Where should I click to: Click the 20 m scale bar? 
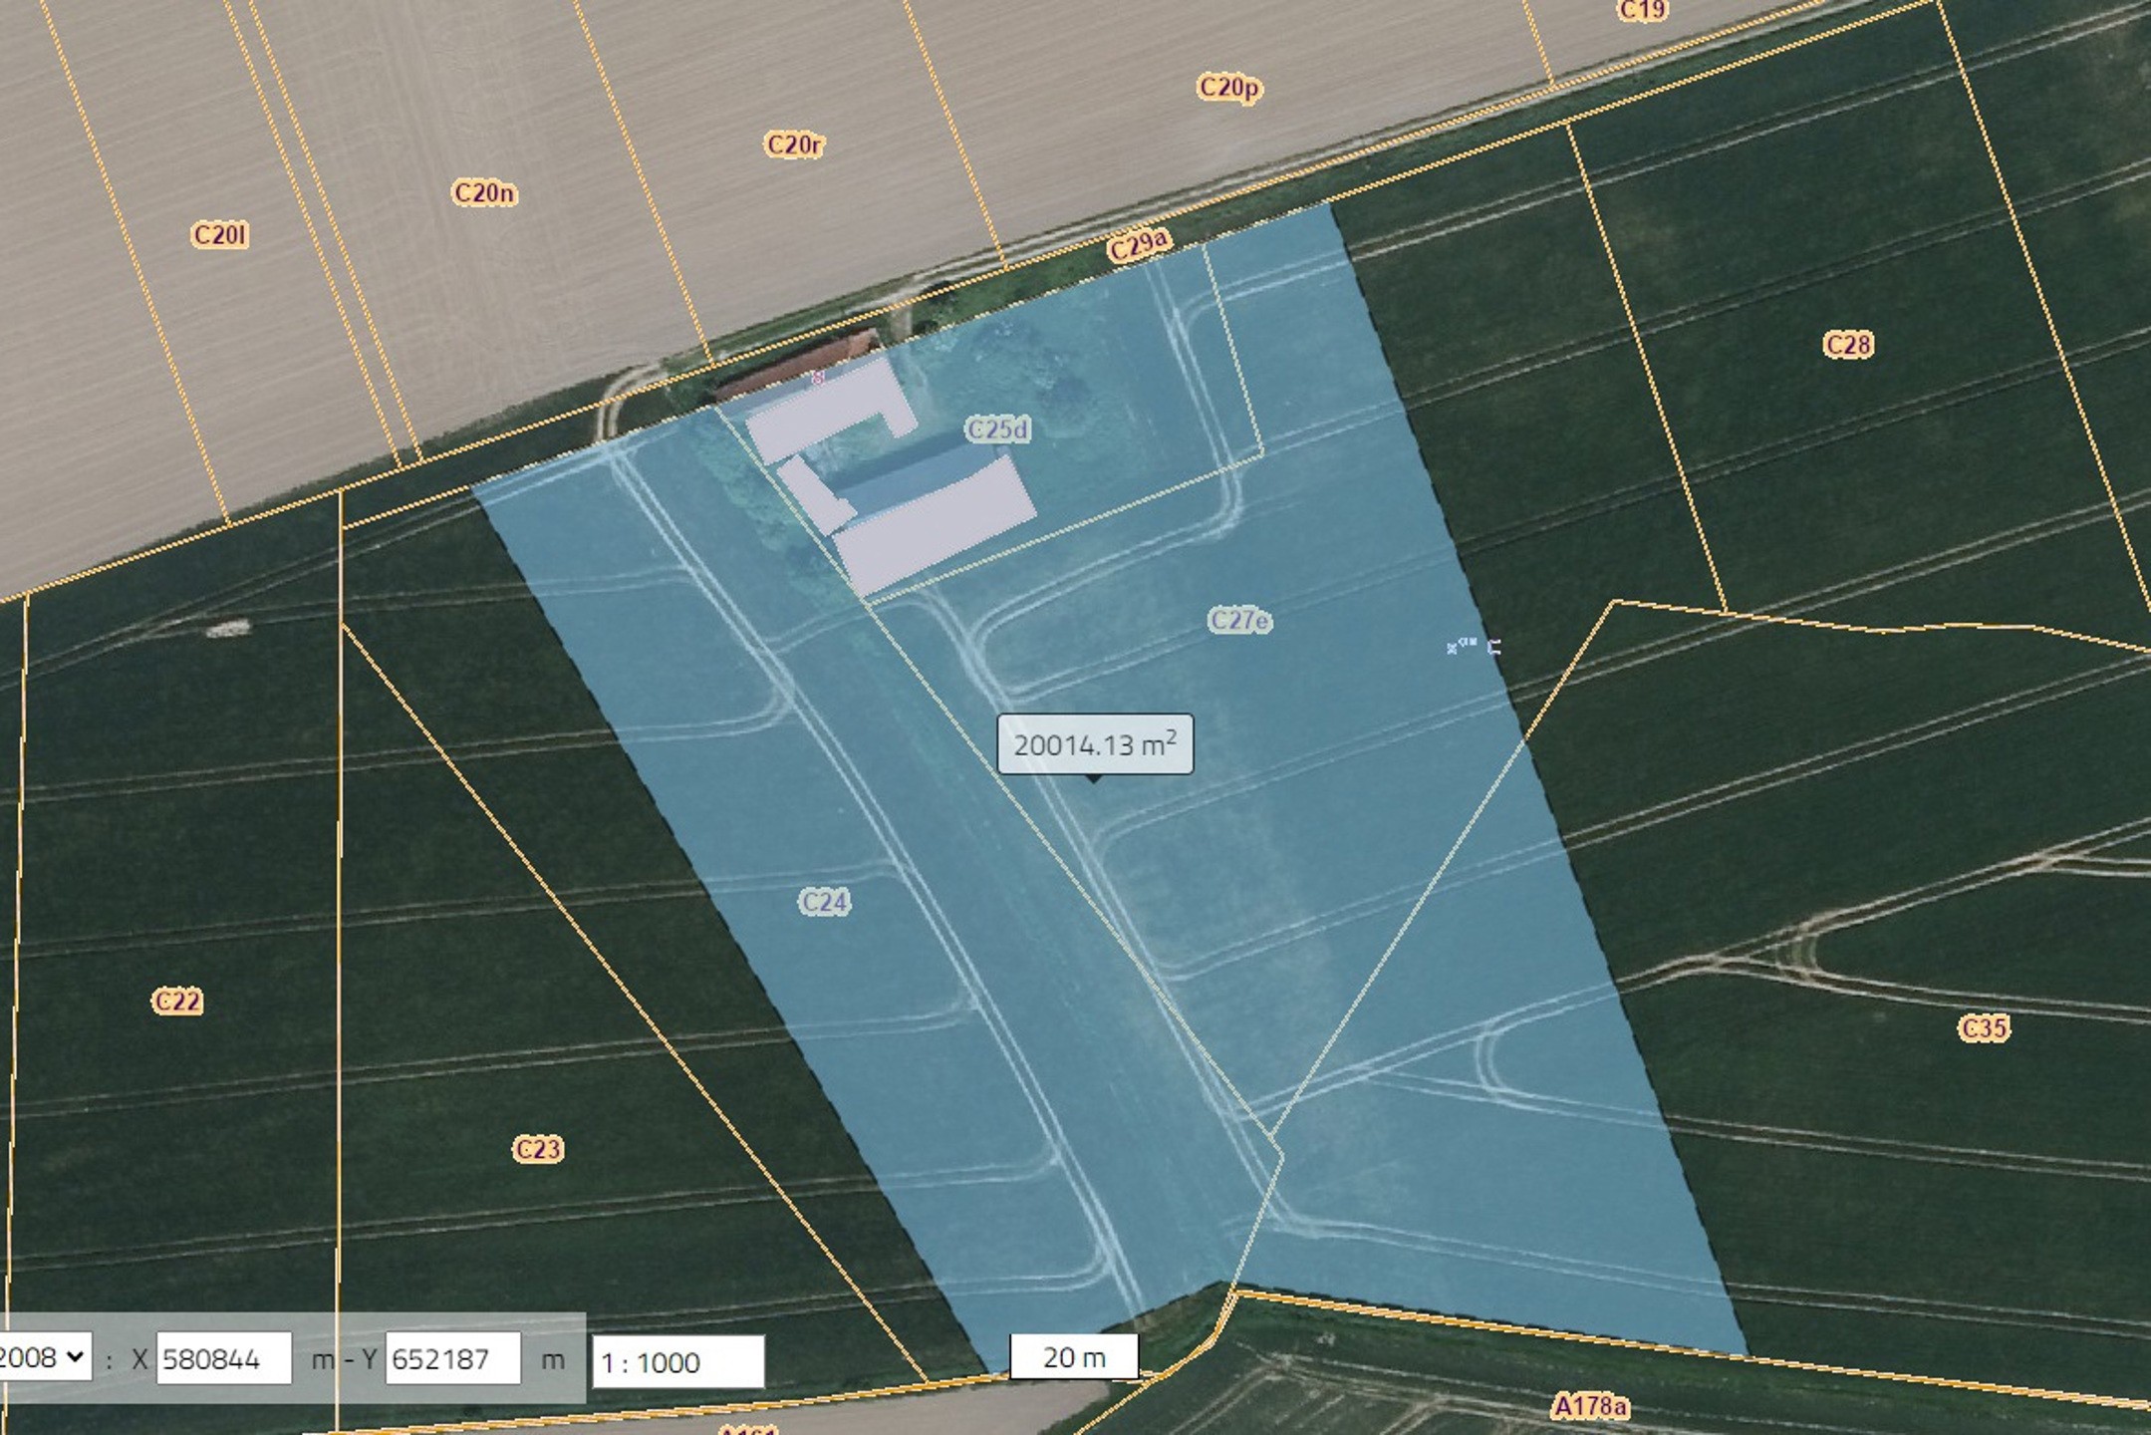1073,1357
